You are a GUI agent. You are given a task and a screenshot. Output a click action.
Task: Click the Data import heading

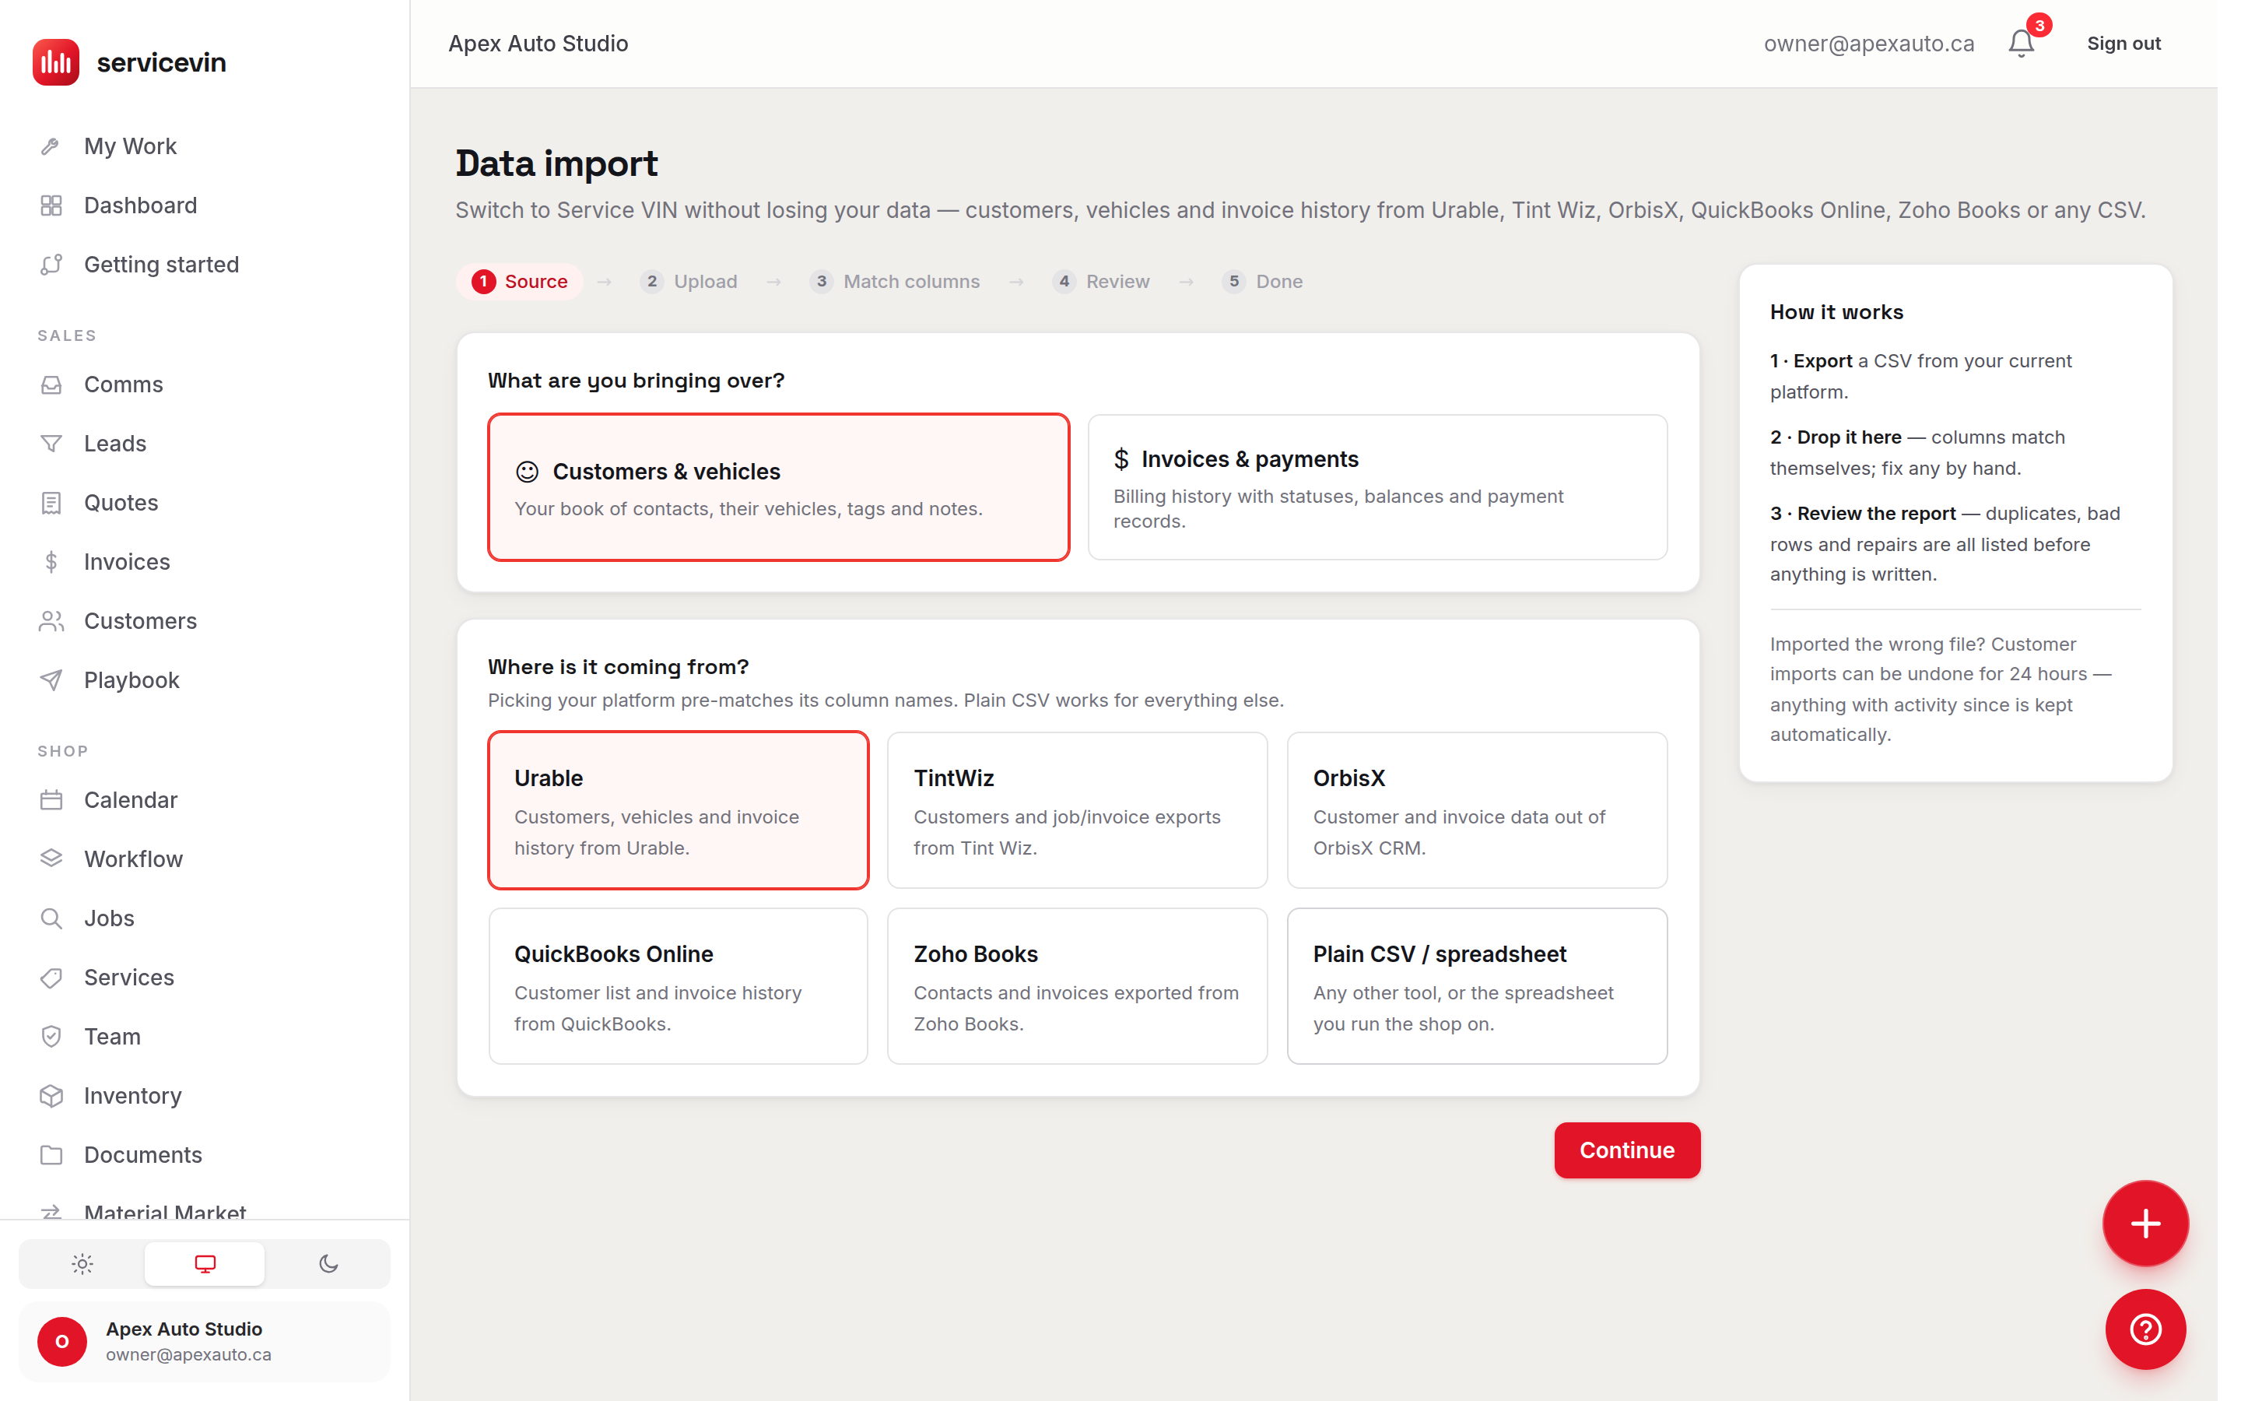point(556,163)
